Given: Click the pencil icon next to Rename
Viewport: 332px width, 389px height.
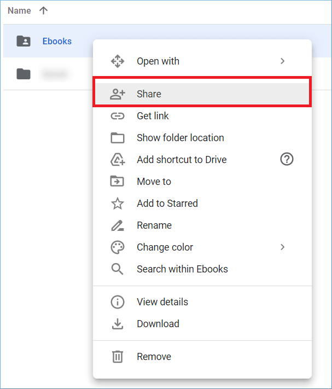Looking at the screenshot, I should [x=118, y=225].
